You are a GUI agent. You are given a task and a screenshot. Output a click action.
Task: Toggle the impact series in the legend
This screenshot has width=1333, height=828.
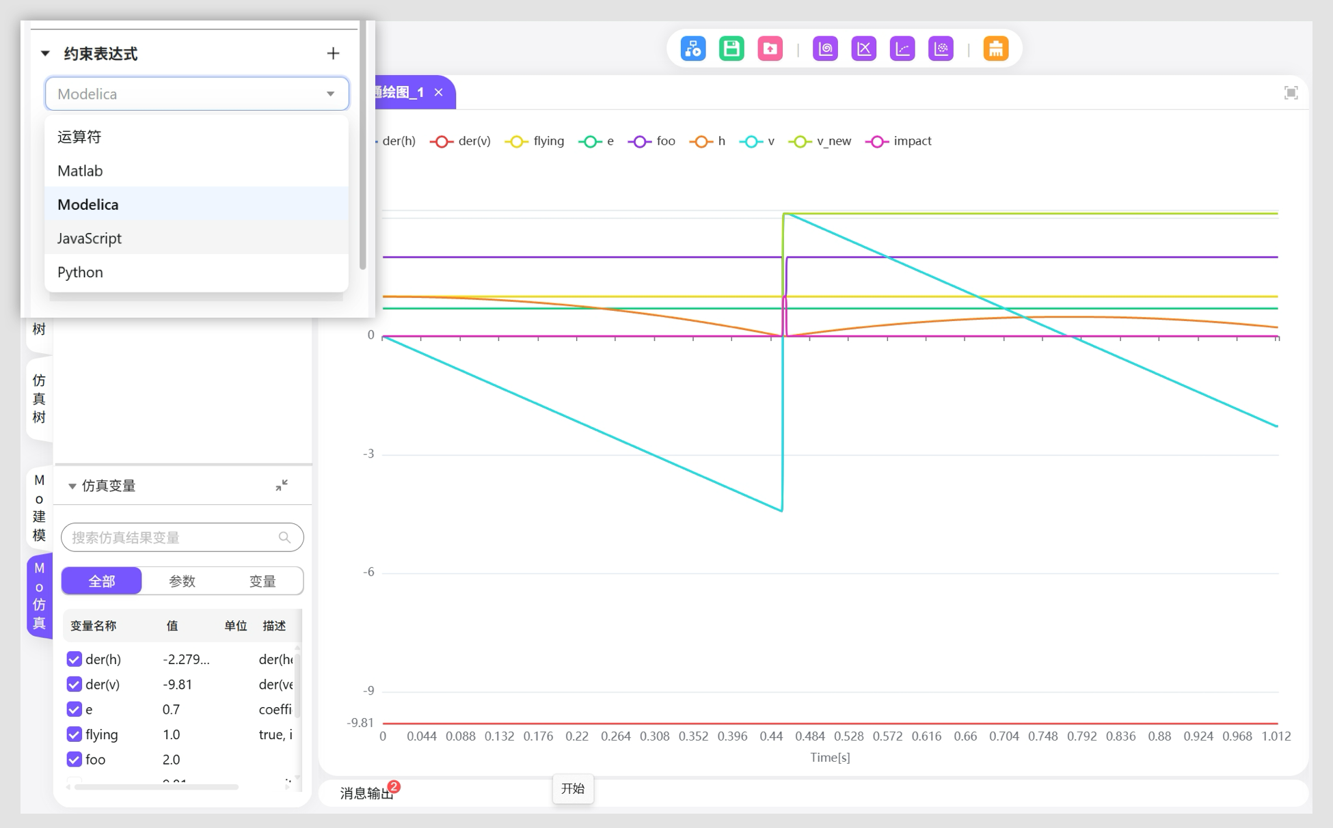[x=898, y=141]
